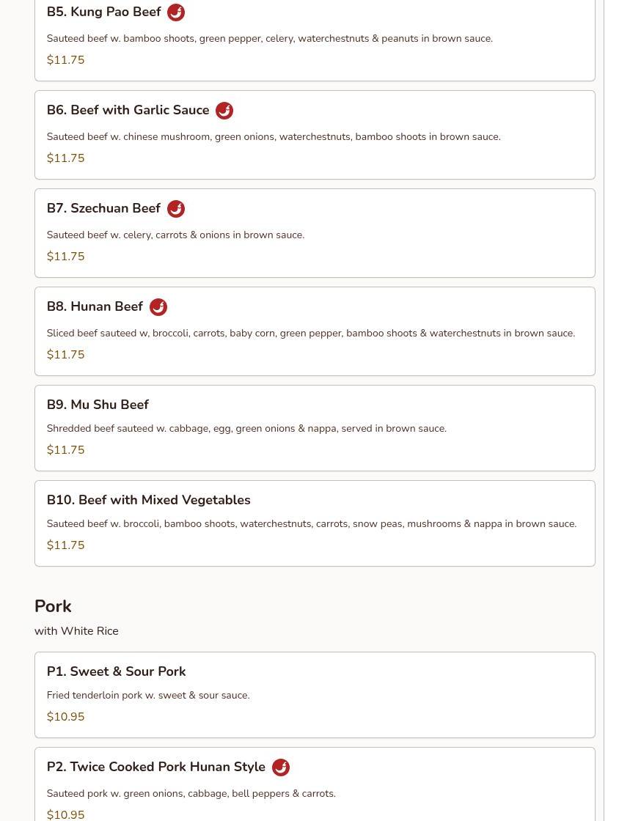Click the 'with White Rice' subtitle
This screenshot has width=619, height=821.
76,631
